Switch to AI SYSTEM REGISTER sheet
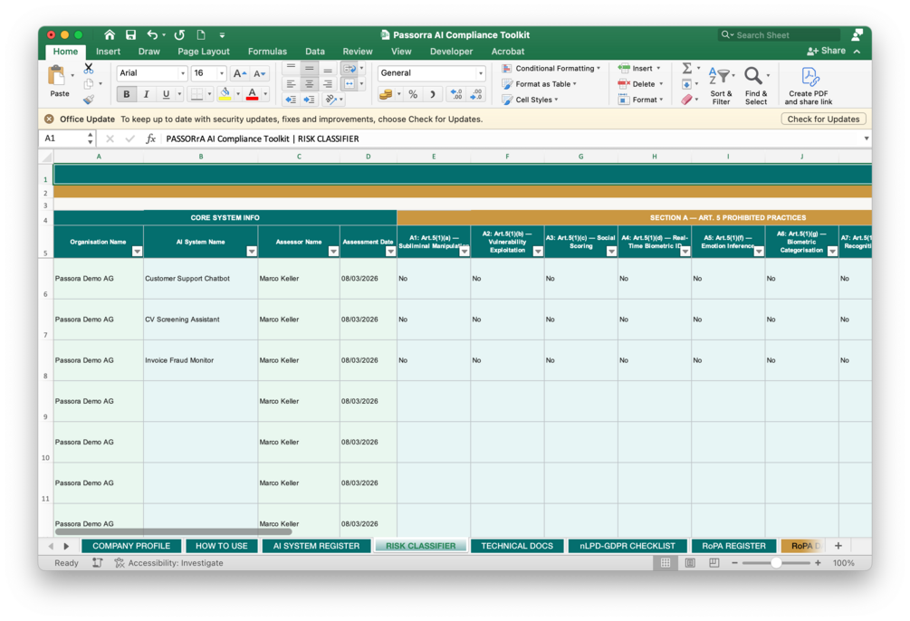910x621 pixels. pos(316,546)
